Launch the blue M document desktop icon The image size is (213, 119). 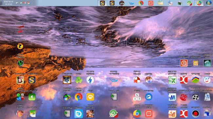tap(172, 97)
